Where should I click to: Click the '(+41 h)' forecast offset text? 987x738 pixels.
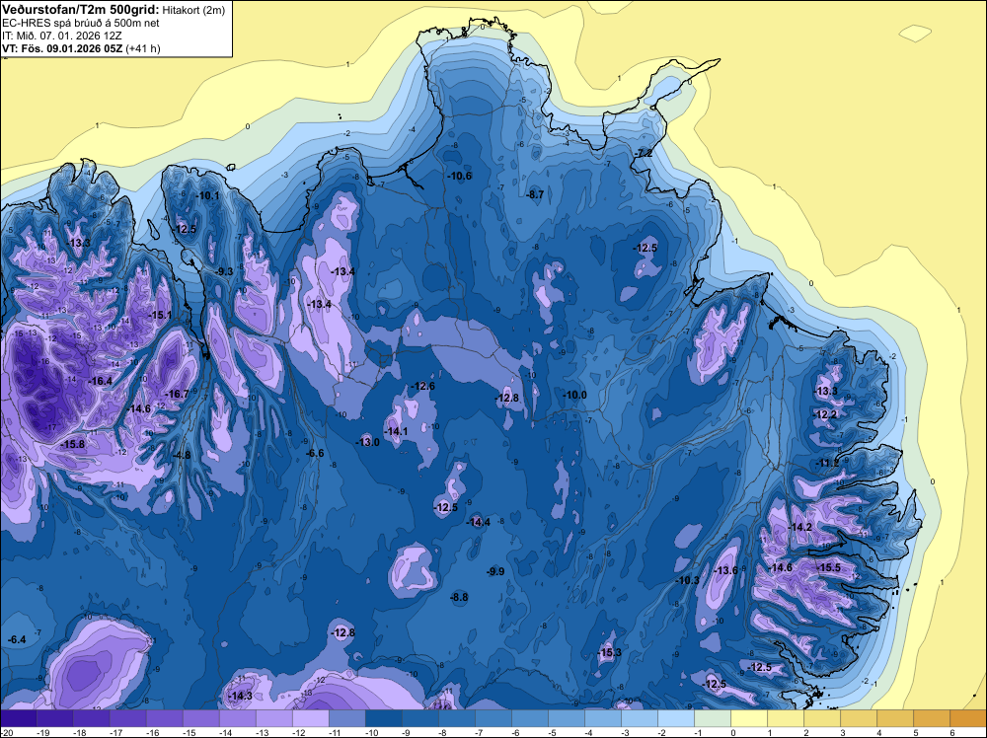pos(143,48)
